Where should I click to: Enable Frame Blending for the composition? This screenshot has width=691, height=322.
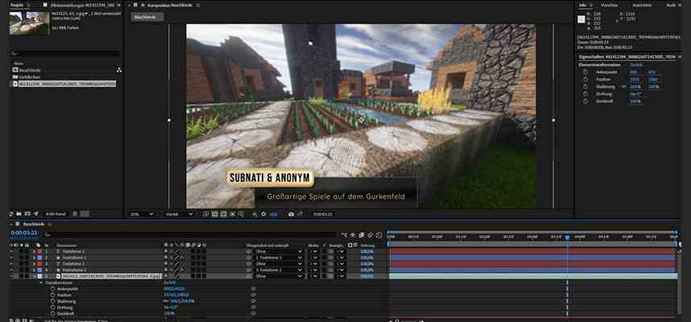click(362, 235)
